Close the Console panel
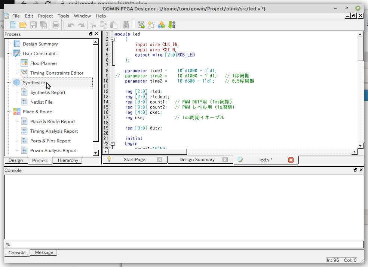This screenshot has width=368, height=267. coord(361,170)
